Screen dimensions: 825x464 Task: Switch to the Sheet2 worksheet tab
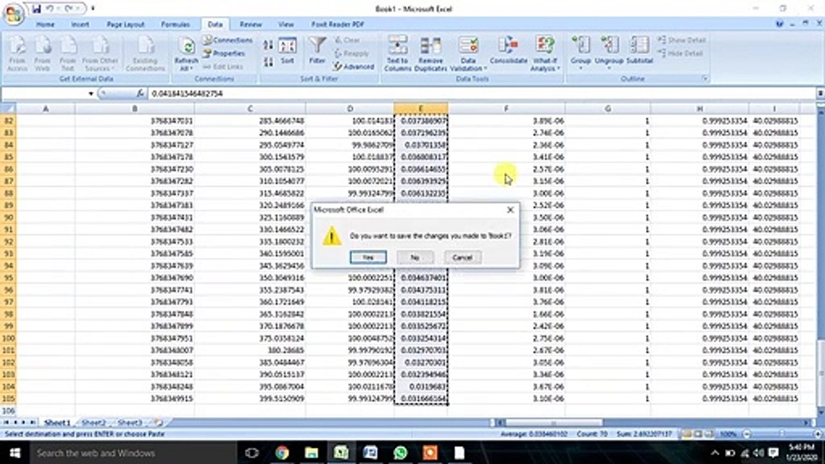tap(93, 423)
